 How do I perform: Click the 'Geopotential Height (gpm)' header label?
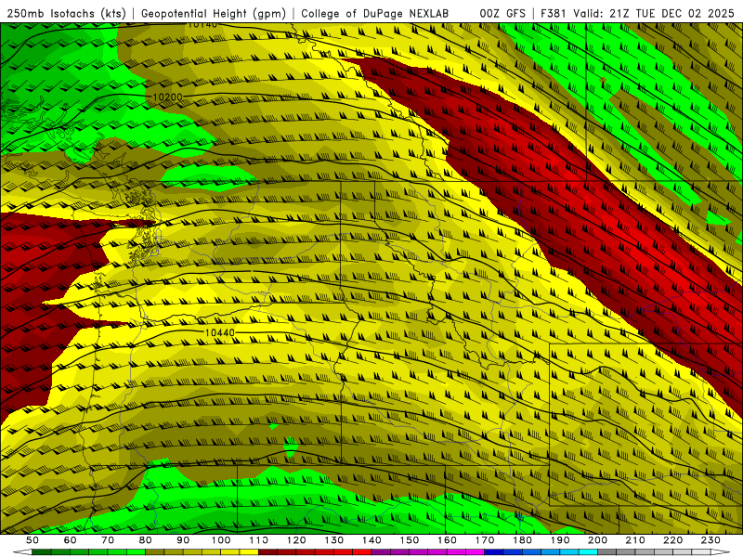tap(214, 13)
